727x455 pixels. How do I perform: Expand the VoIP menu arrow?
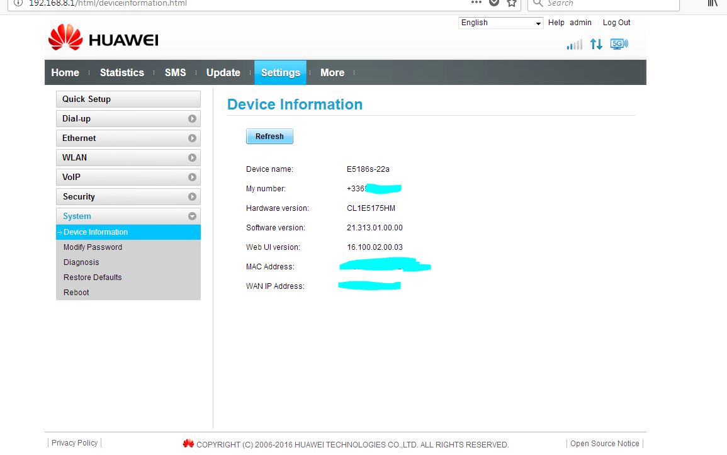click(192, 177)
